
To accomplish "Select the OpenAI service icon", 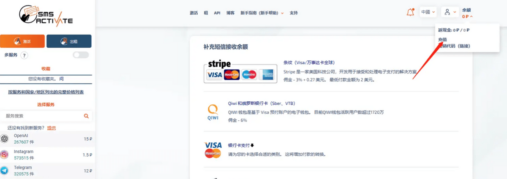I will tap(4, 138).
